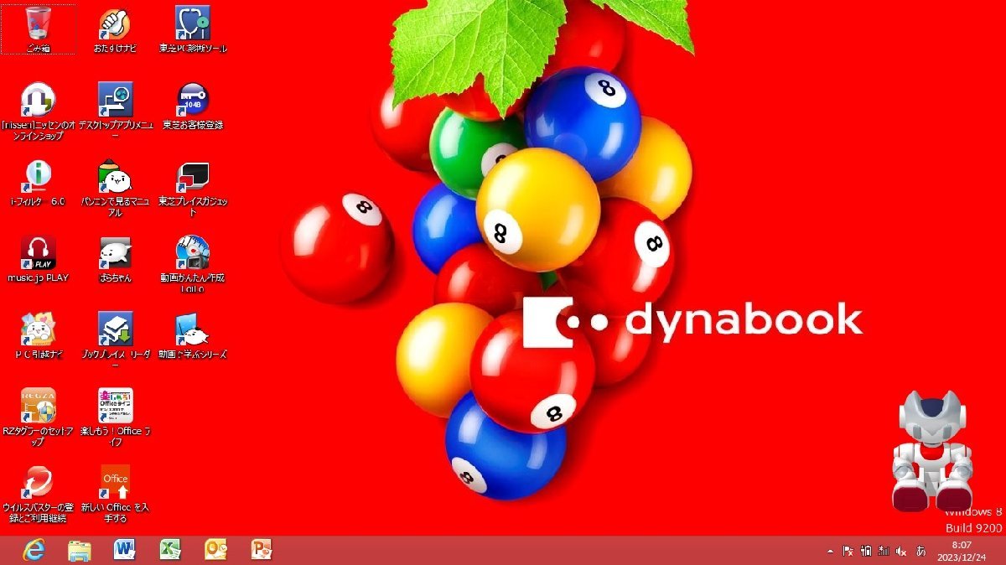The image size is (1006, 565).
Task: Open デスクトップアプリメニュー icon
Action: (x=115, y=110)
